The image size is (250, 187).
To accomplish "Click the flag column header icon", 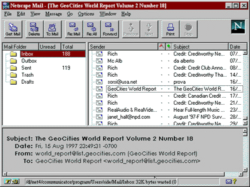I will tap(161, 46).
